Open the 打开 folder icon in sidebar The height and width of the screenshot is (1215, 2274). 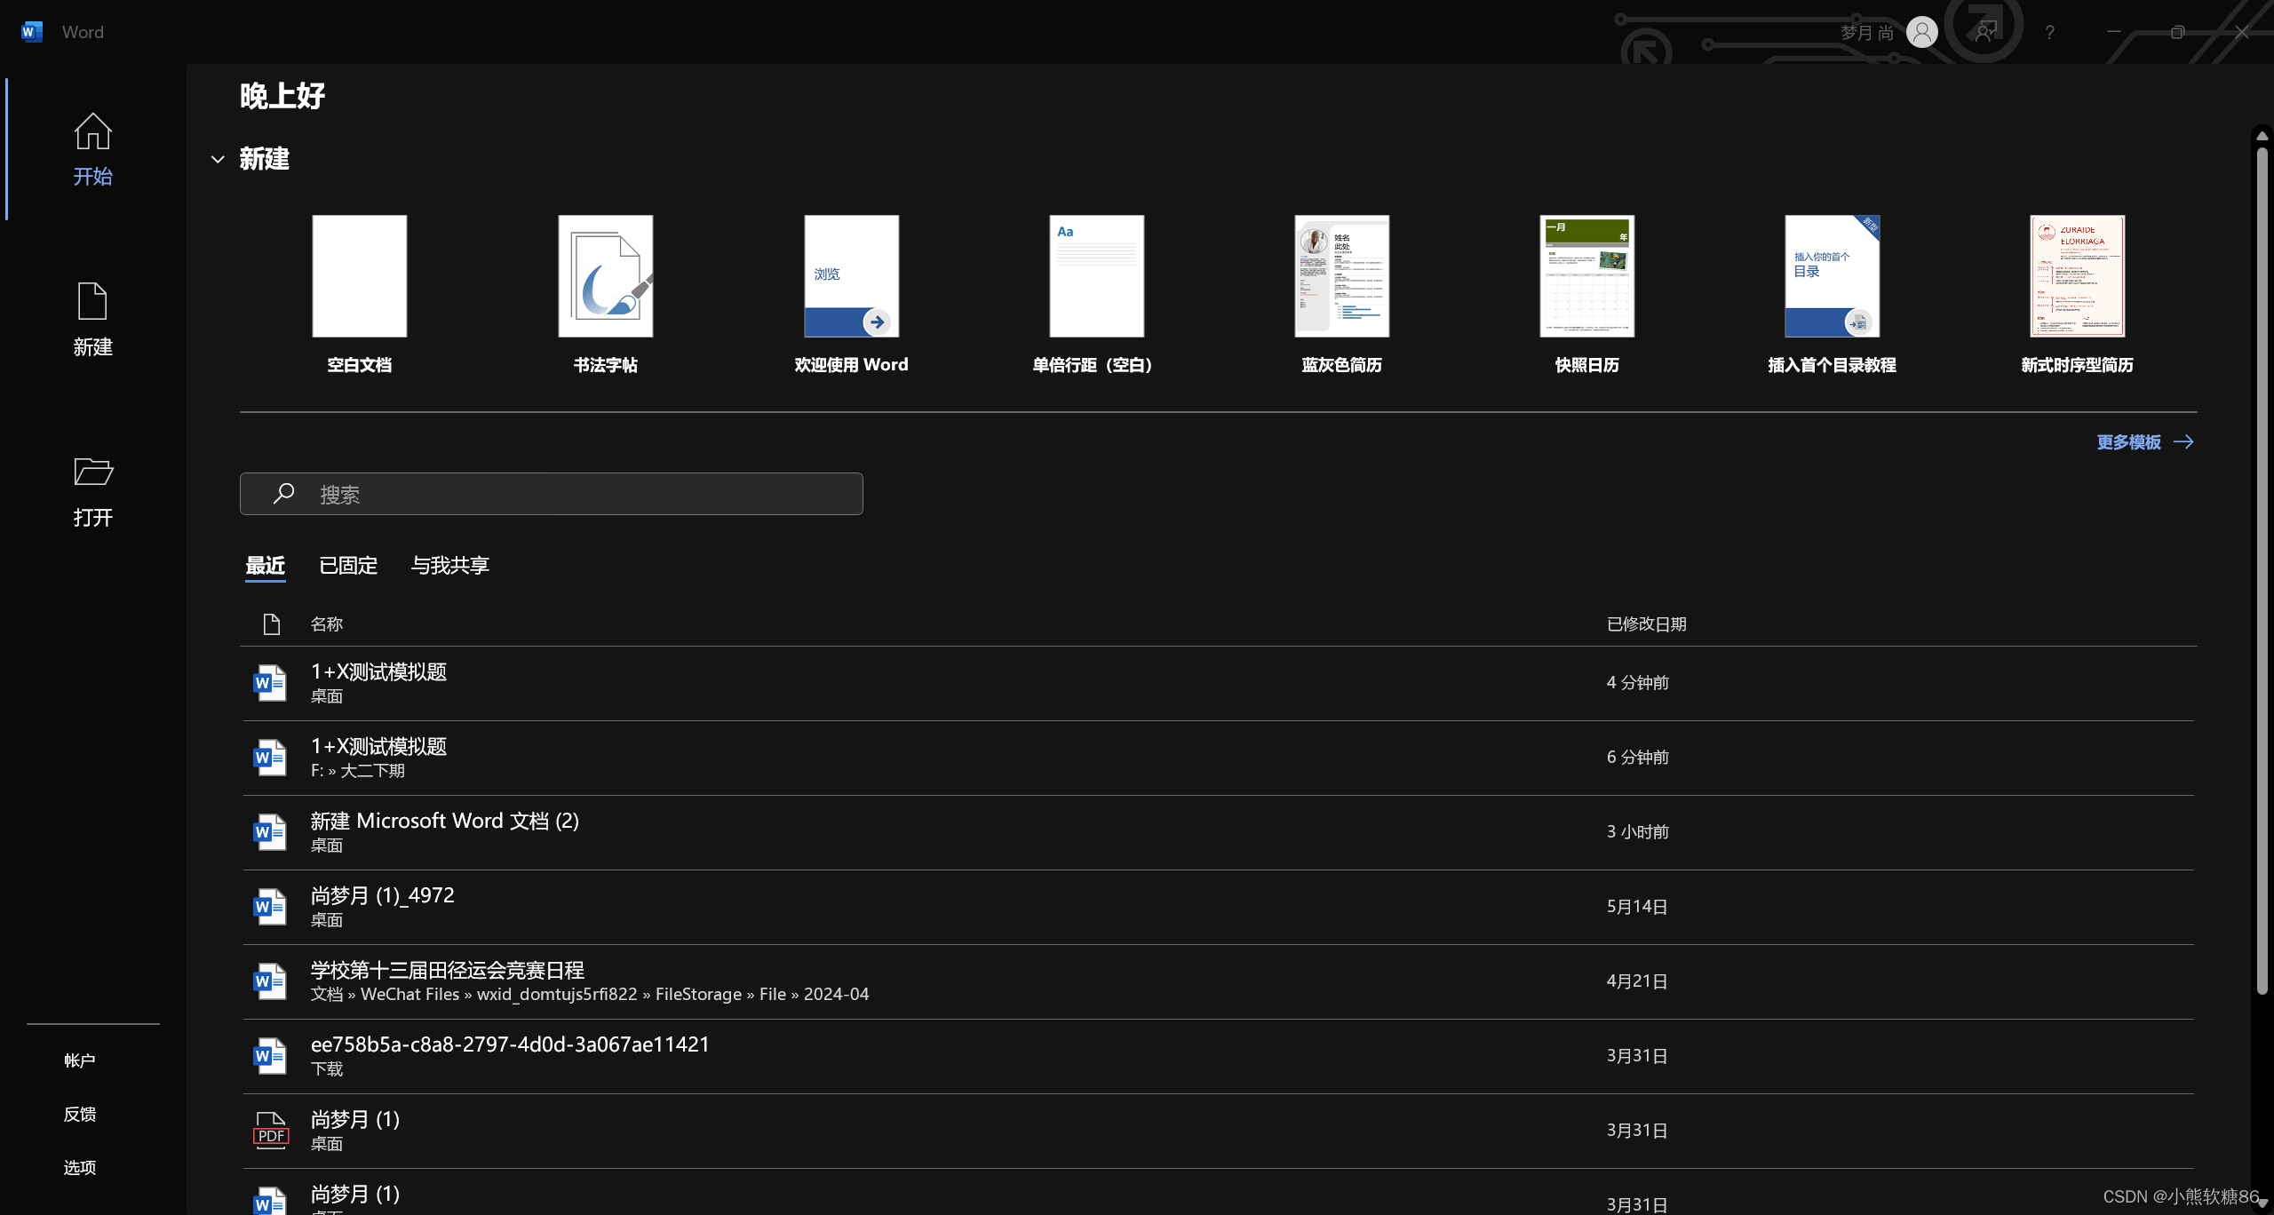click(x=92, y=472)
